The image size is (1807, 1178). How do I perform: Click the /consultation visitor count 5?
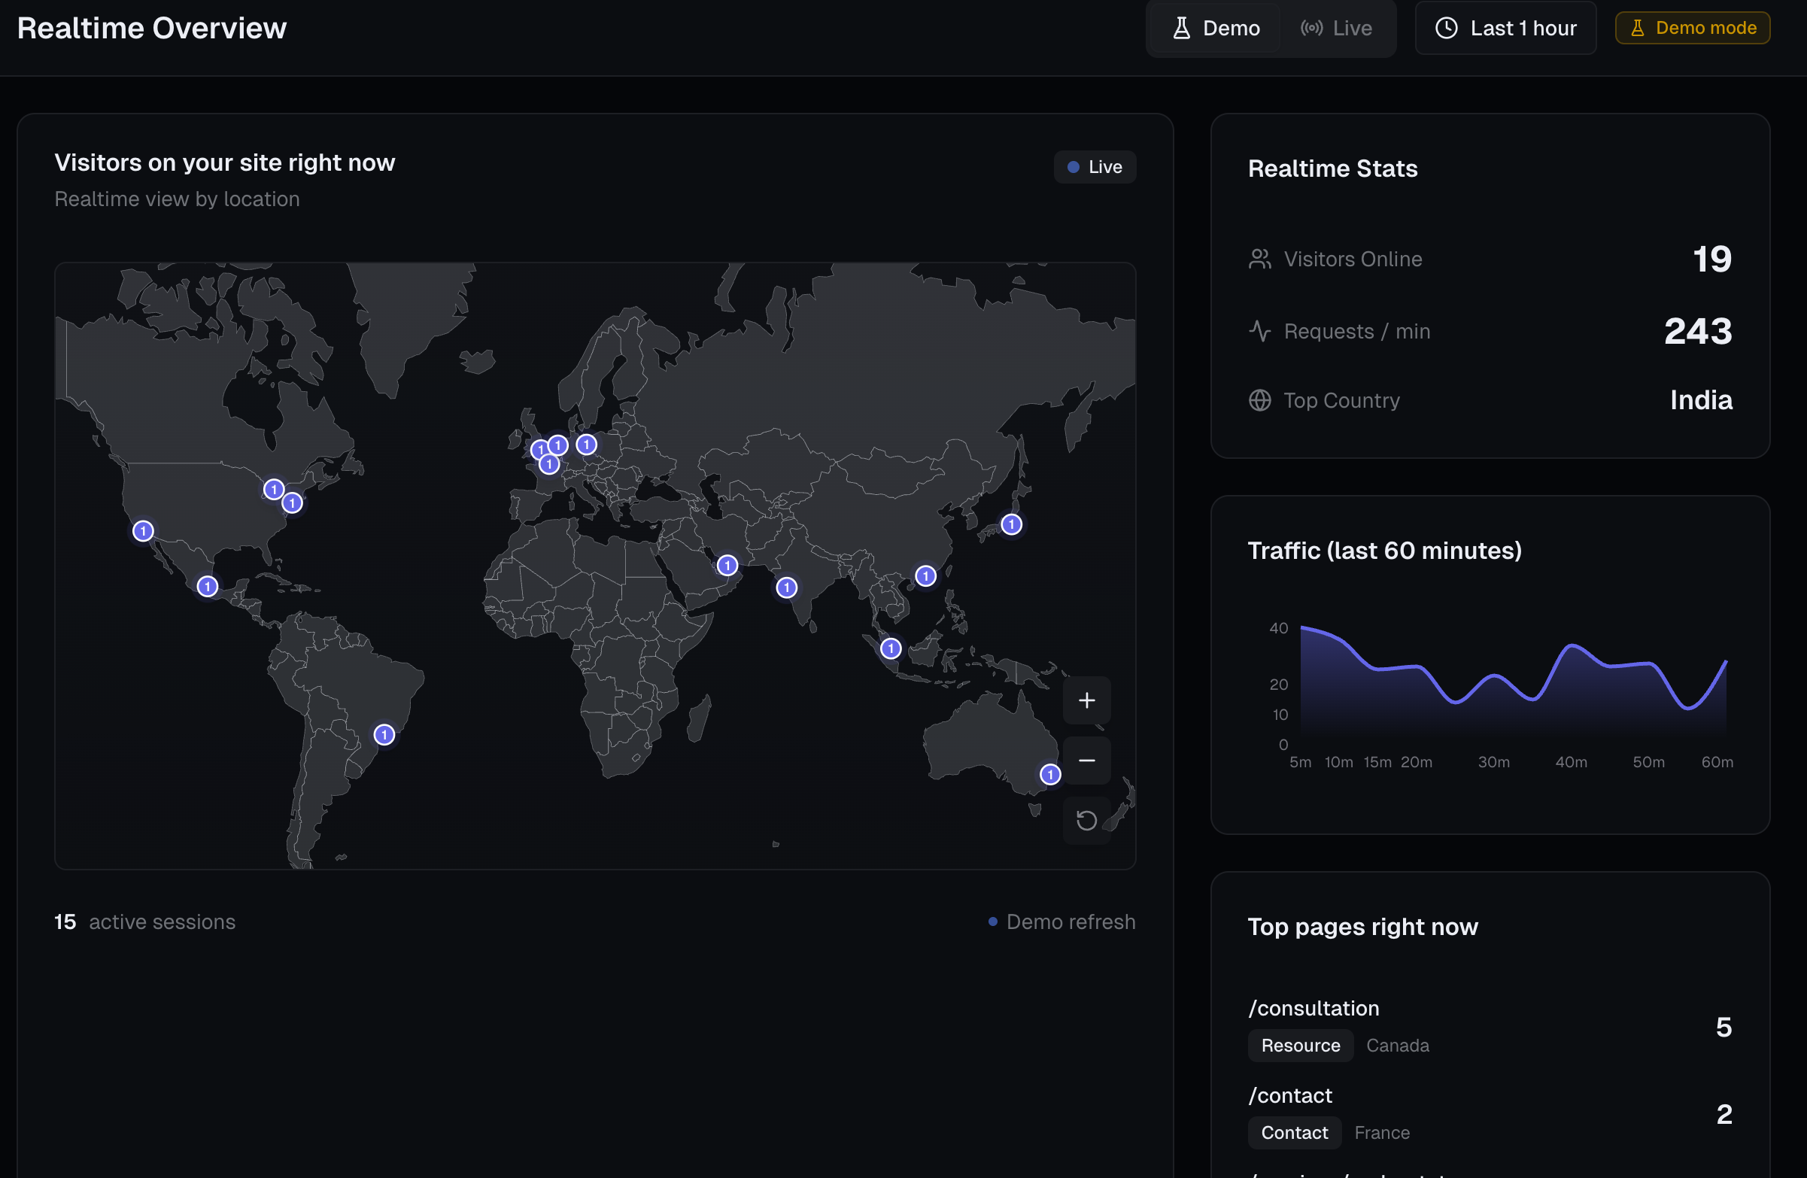click(1723, 1028)
